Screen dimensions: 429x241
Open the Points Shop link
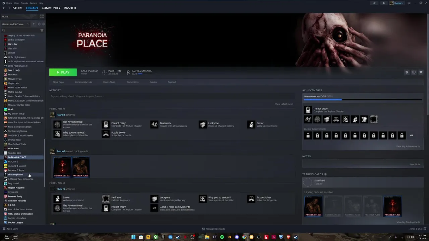[x=109, y=82]
